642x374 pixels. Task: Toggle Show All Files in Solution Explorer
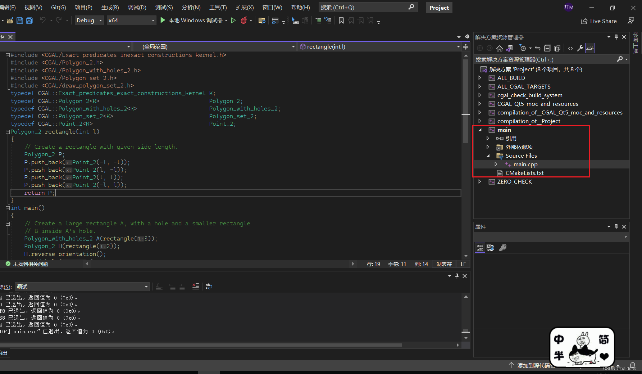(x=557, y=48)
